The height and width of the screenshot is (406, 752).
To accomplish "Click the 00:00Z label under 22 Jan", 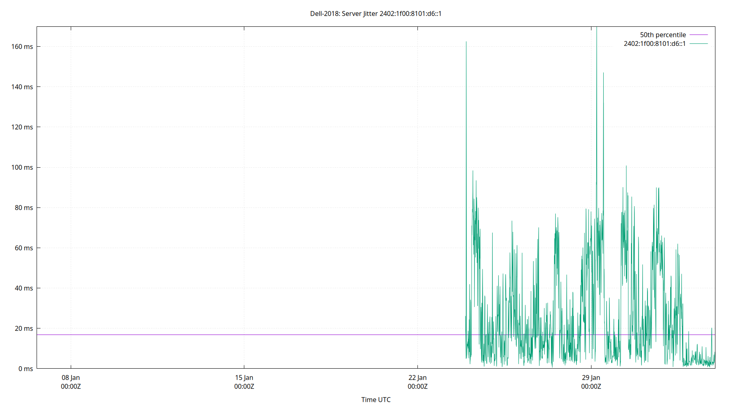I will pos(418,387).
